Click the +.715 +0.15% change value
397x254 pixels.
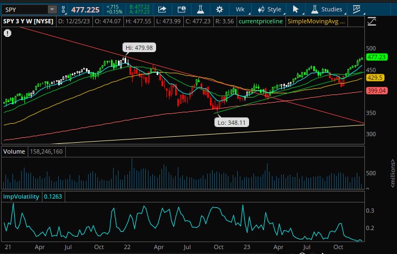pos(114,10)
